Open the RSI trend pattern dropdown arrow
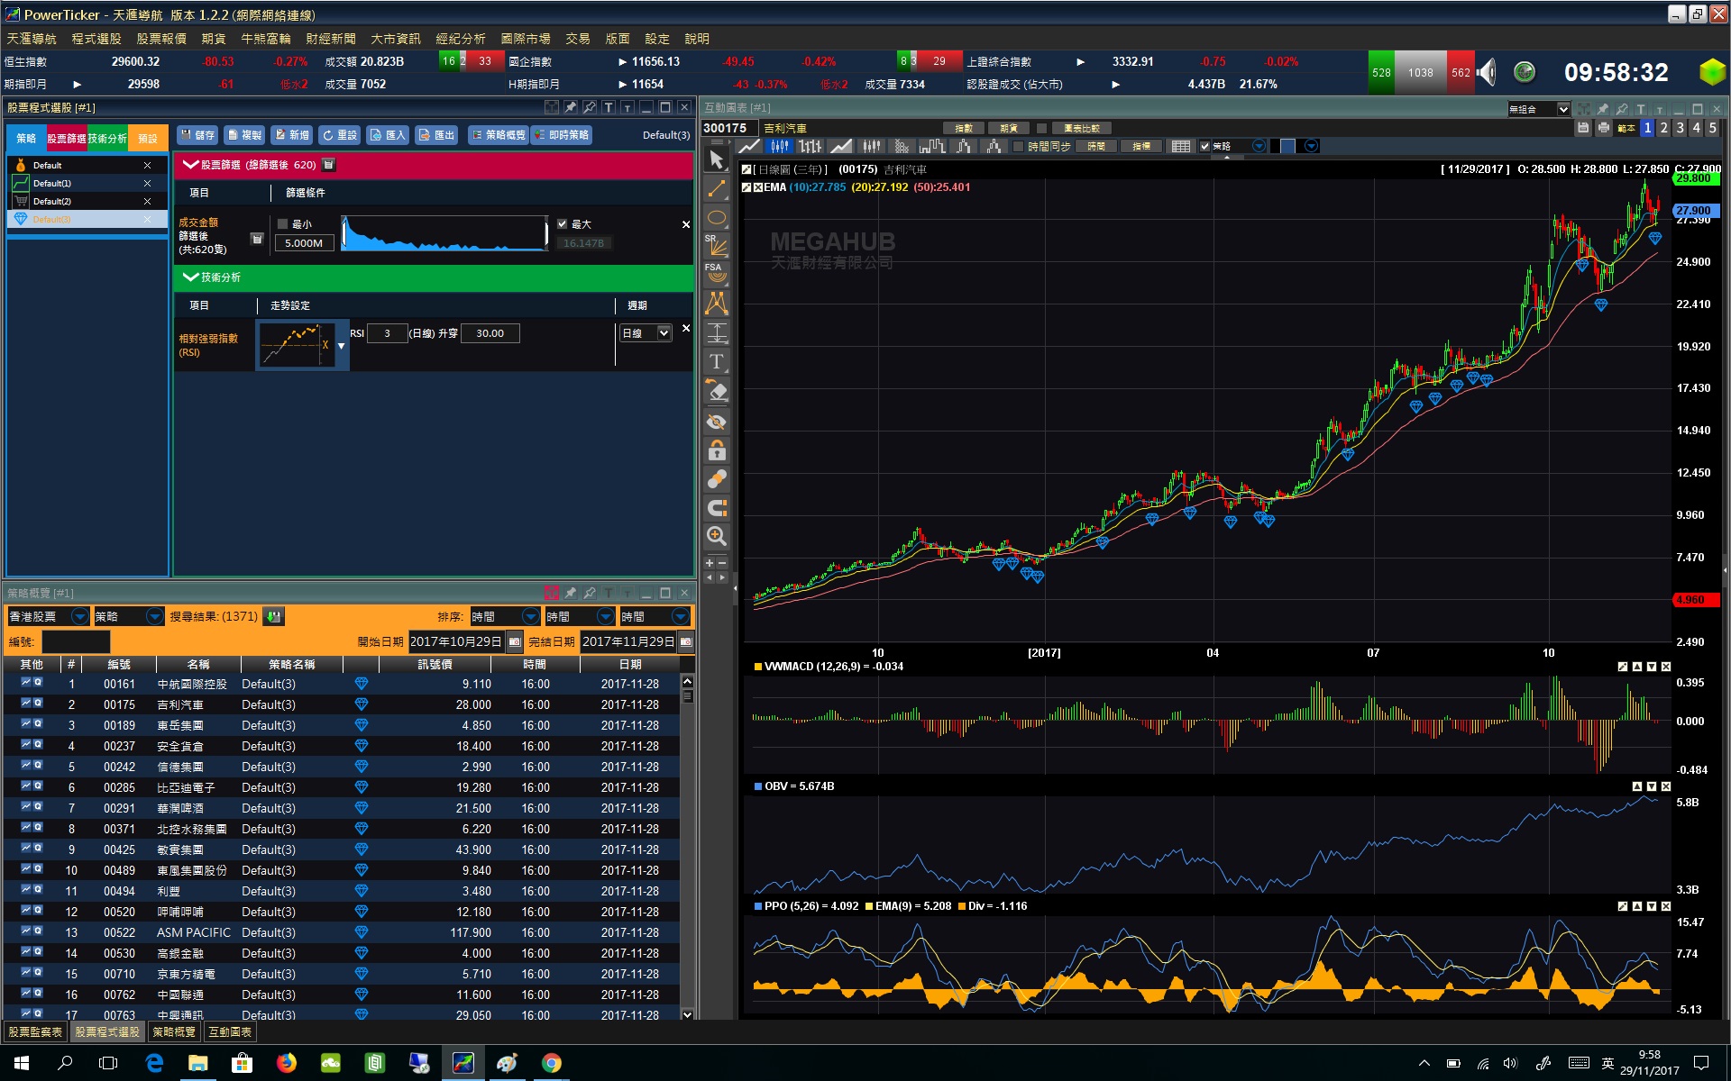 [342, 346]
